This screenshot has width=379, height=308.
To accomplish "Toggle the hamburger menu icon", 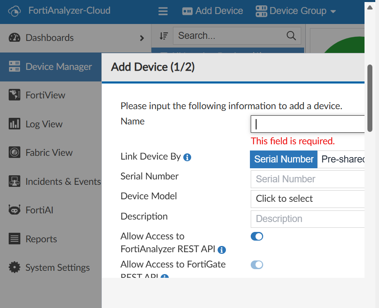I will tap(163, 11).
